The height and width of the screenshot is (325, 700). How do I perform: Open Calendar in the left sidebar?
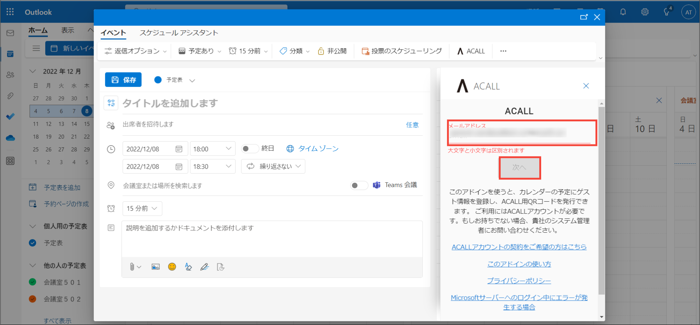tap(10, 54)
